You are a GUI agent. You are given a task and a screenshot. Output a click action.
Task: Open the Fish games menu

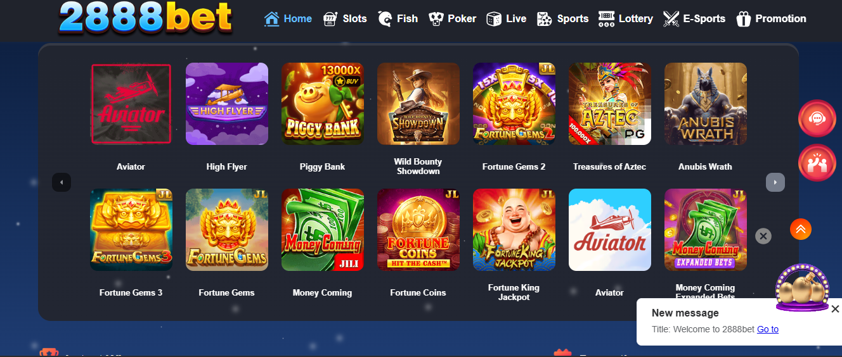[398, 19]
